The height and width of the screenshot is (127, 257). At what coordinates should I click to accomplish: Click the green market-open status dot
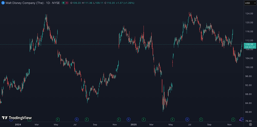coord(63,3)
